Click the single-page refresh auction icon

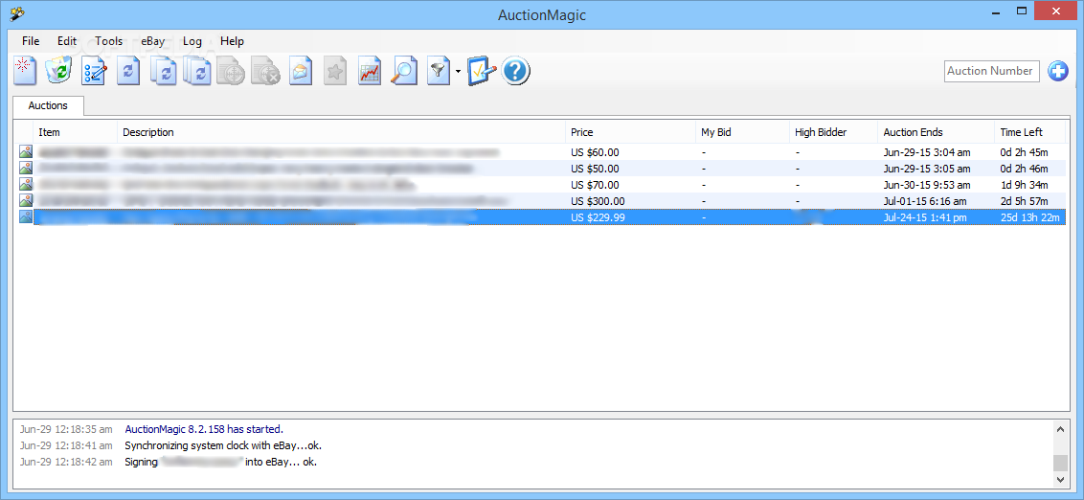(128, 71)
